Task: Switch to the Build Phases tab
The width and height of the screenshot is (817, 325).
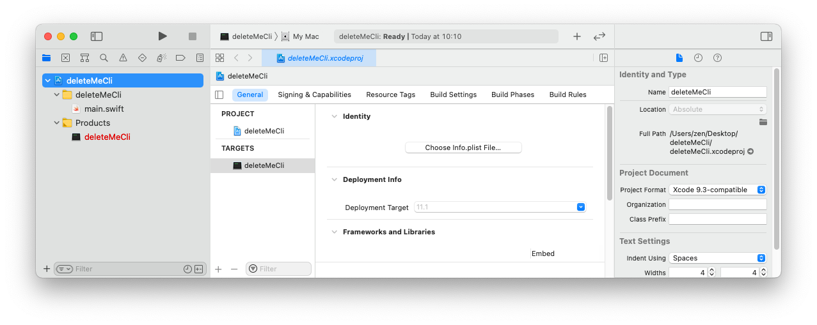Action: [512, 94]
